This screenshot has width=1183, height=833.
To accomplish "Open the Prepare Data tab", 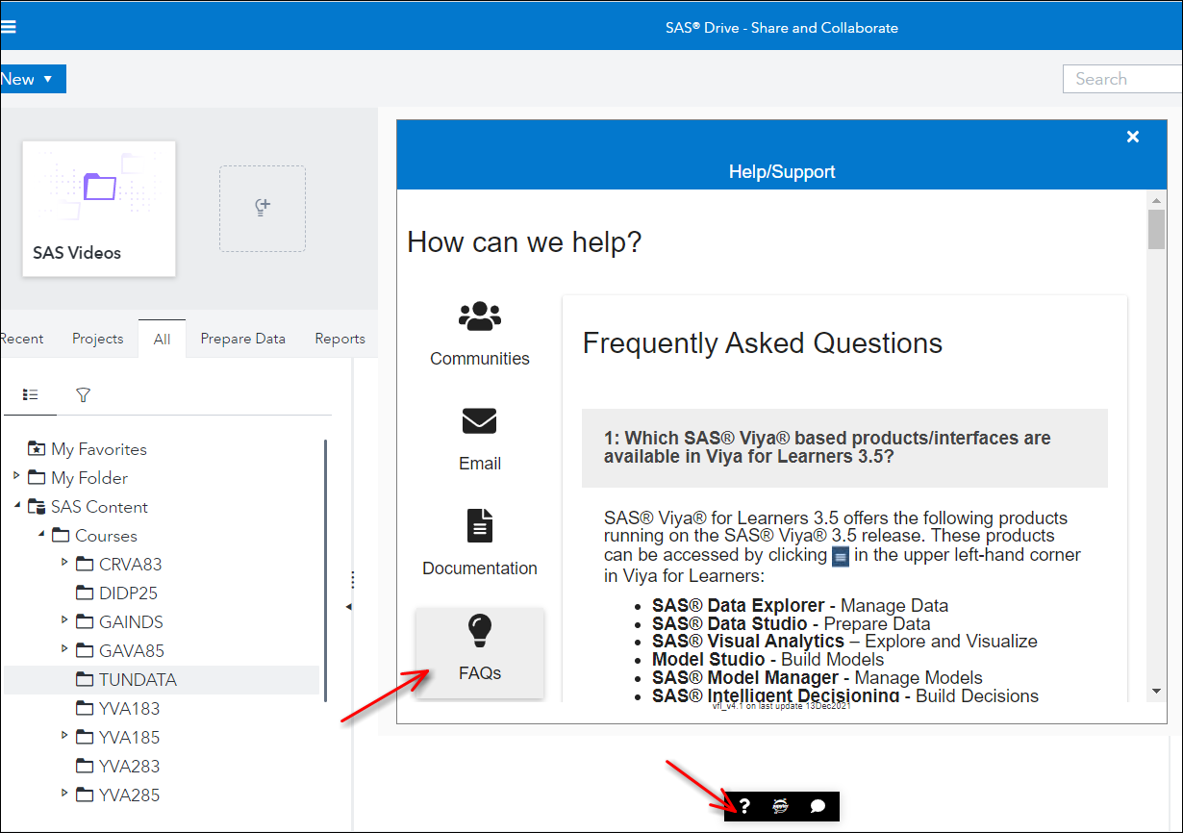I will 242,339.
